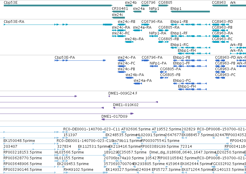Click the Dmel_dig_018608_0640_1647.3prime label

183,153
